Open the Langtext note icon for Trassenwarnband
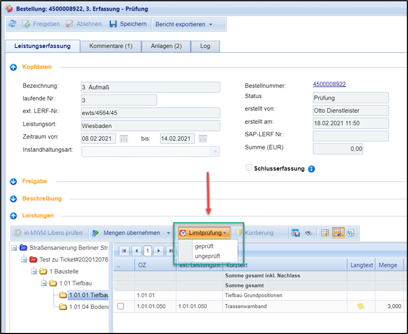The width and height of the screenshot is (408, 334). pyautogui.click(x=361, y=306)
